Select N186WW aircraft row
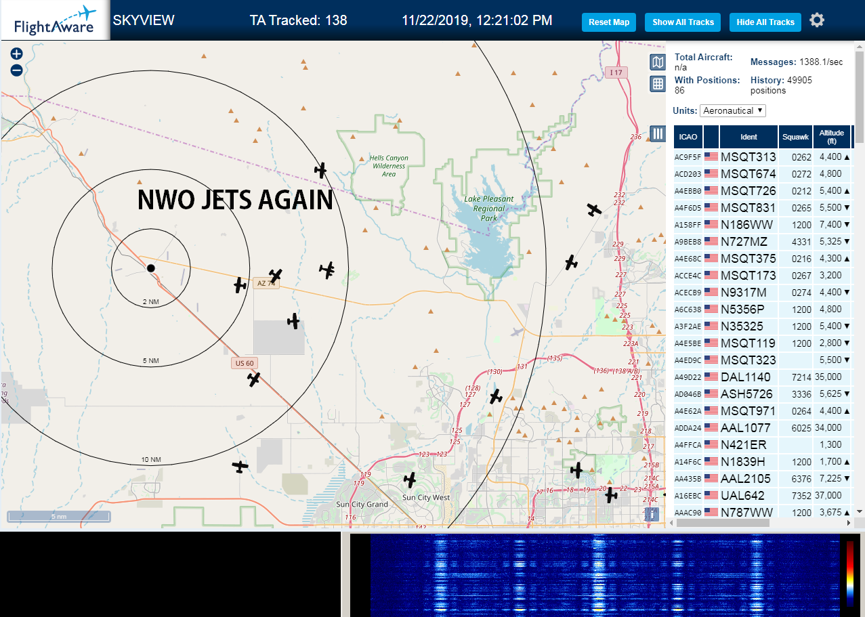The image size is (865, 617). tap(762, 225)
